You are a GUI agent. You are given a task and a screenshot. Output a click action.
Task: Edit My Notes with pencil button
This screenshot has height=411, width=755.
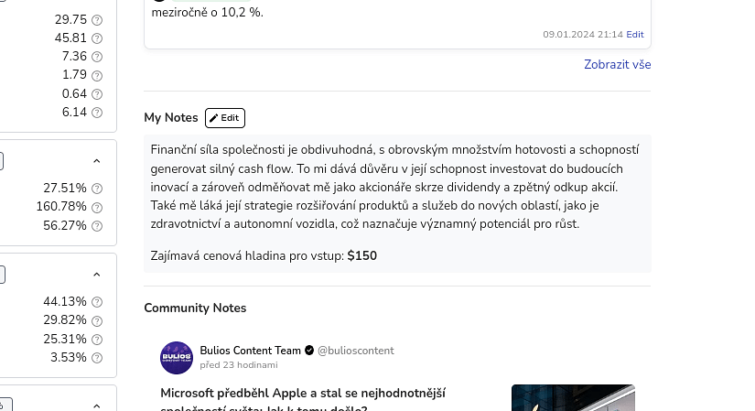(225, 118)
